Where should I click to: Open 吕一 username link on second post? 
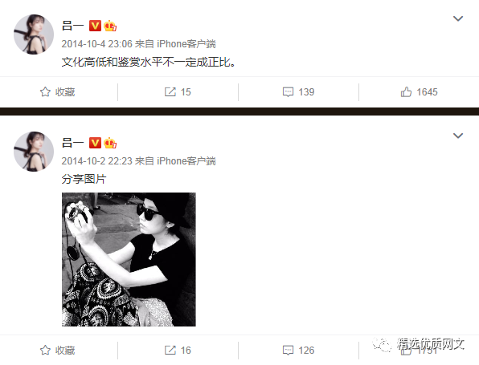coord(72,143)
